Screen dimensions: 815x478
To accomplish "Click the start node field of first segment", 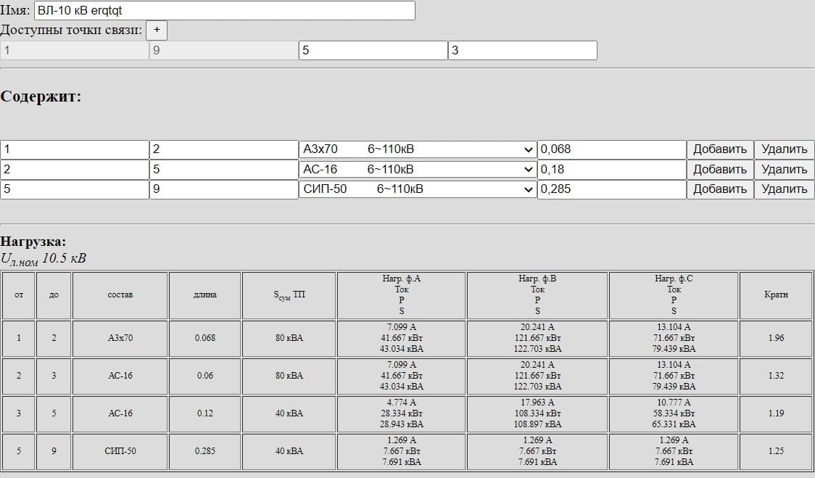I will coord(75,149).
